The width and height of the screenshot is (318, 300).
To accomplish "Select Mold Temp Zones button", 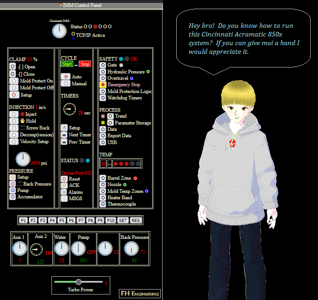I will 103,191.
